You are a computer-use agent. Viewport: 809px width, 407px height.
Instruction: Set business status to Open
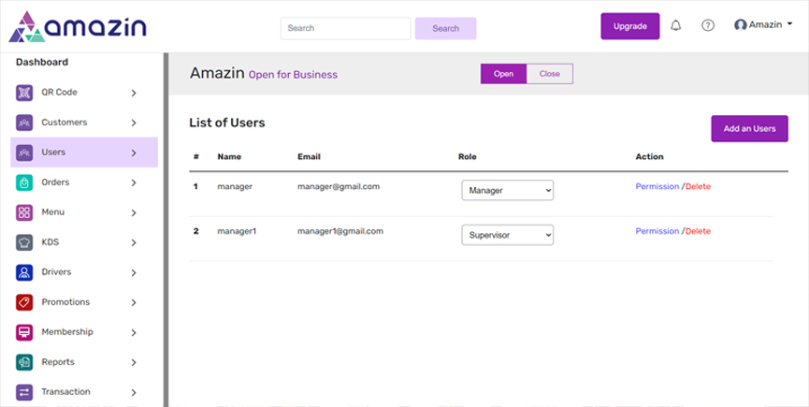[503, 74]
